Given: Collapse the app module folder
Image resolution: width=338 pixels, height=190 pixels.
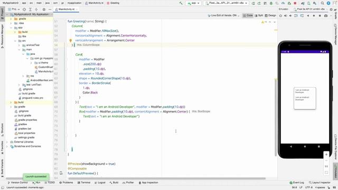Looking at the screenshot, I should [x=11, y=27].
